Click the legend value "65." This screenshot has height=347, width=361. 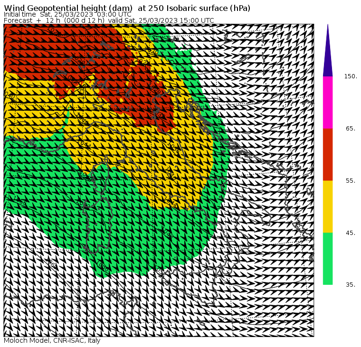click(351, 129)
